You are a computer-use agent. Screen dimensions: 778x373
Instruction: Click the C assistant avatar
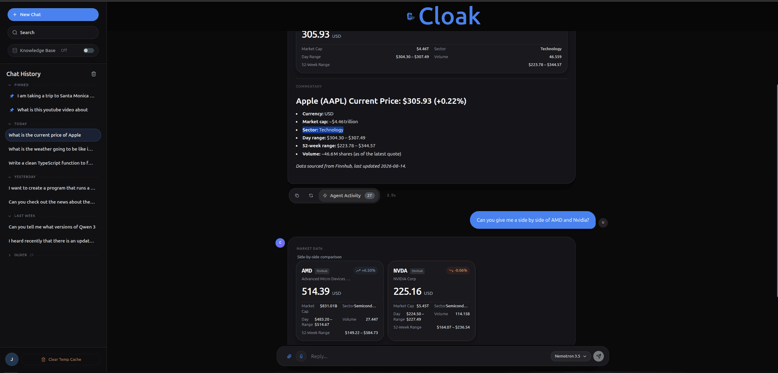tap(280, 243)
